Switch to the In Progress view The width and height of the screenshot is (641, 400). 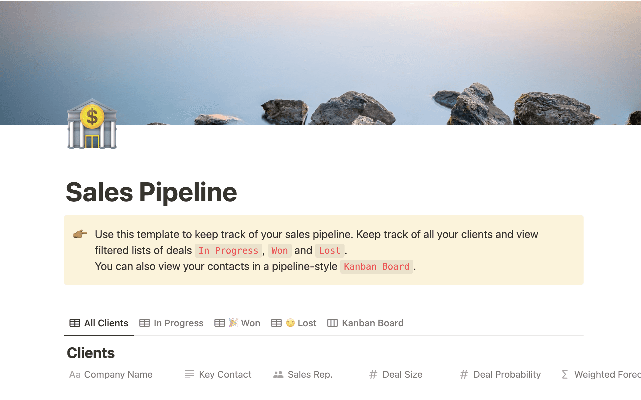click(178, 323)
